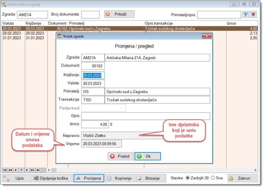Click the Kopiranje button
The image size is (264, 188).
[119, 178]
